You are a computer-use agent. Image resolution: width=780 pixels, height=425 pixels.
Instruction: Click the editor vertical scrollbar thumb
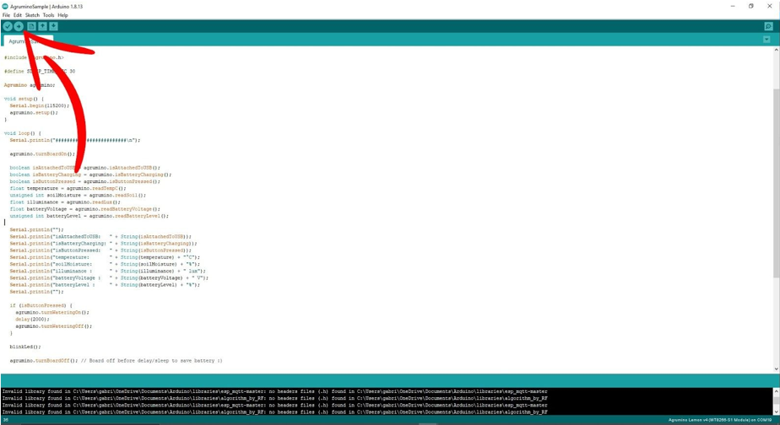(x=777, y=183)
